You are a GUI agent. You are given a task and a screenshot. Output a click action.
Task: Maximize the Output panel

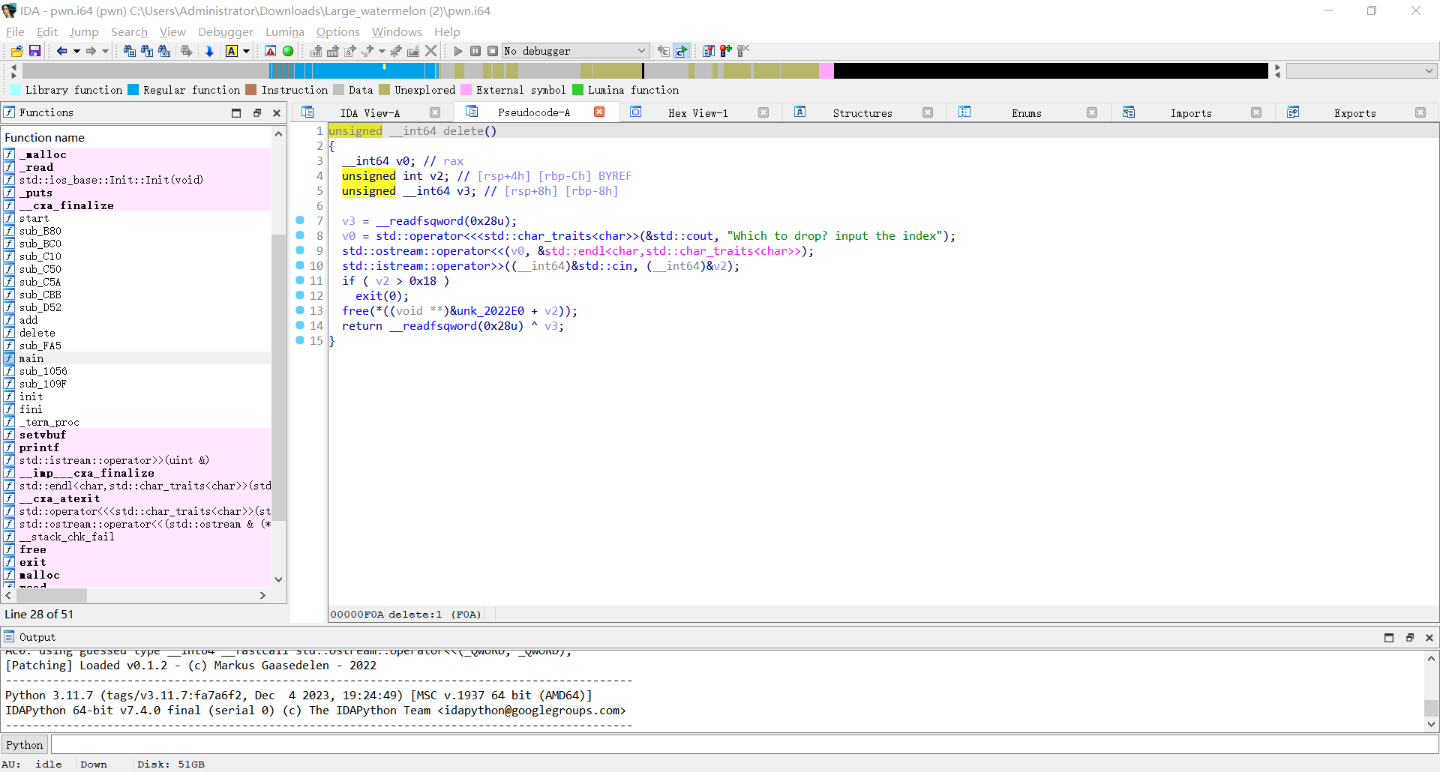(1389, 637)
